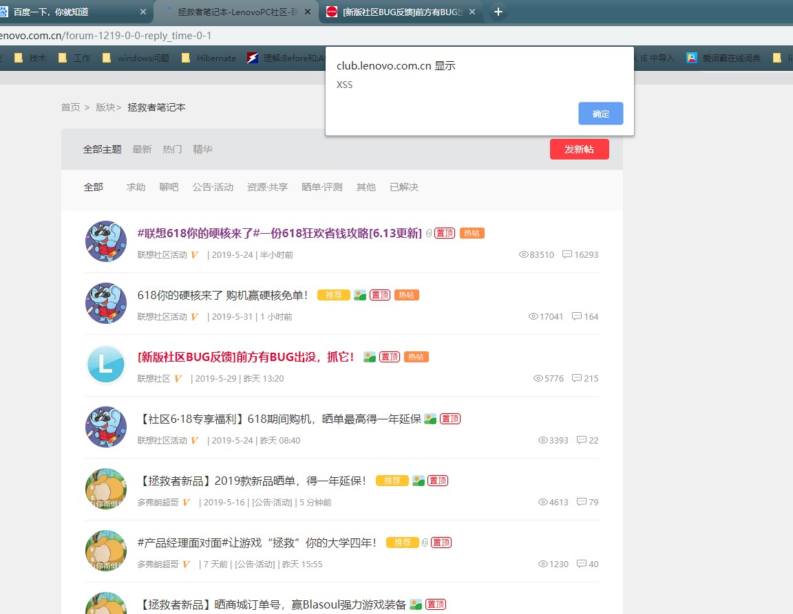
Task: Open the 理解:Before和 bookmark
Action: pos(286,58)
